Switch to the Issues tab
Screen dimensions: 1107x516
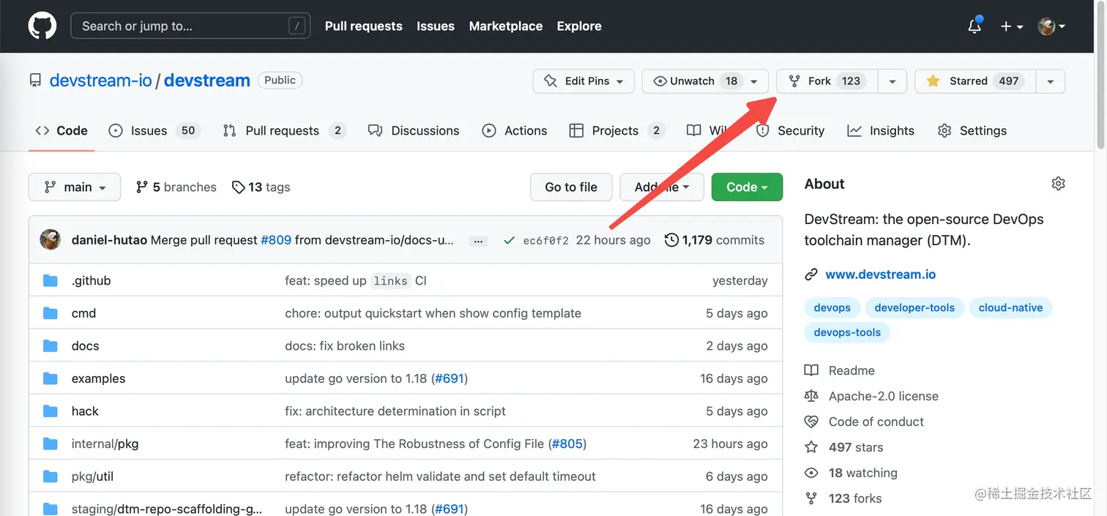[154, 130]
